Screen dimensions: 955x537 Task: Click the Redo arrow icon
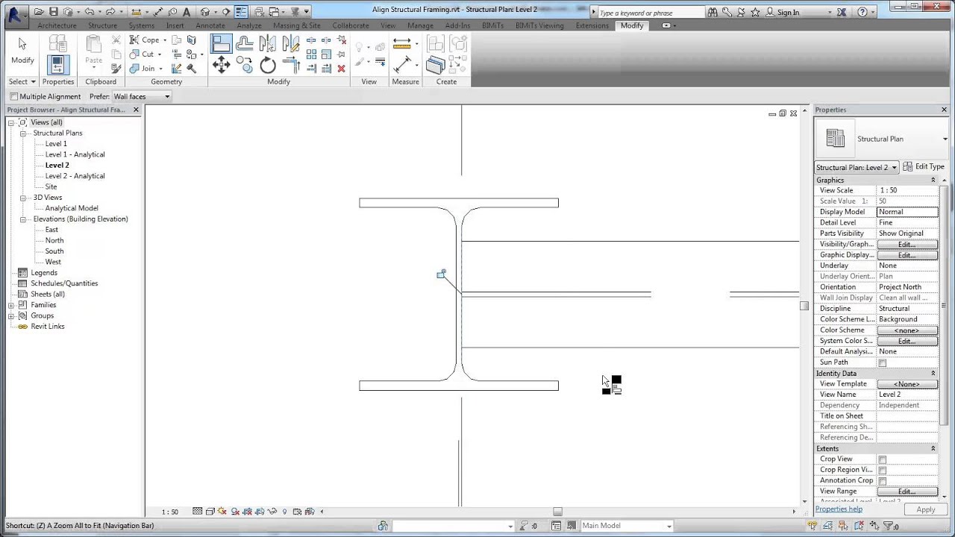pos(111,12)
